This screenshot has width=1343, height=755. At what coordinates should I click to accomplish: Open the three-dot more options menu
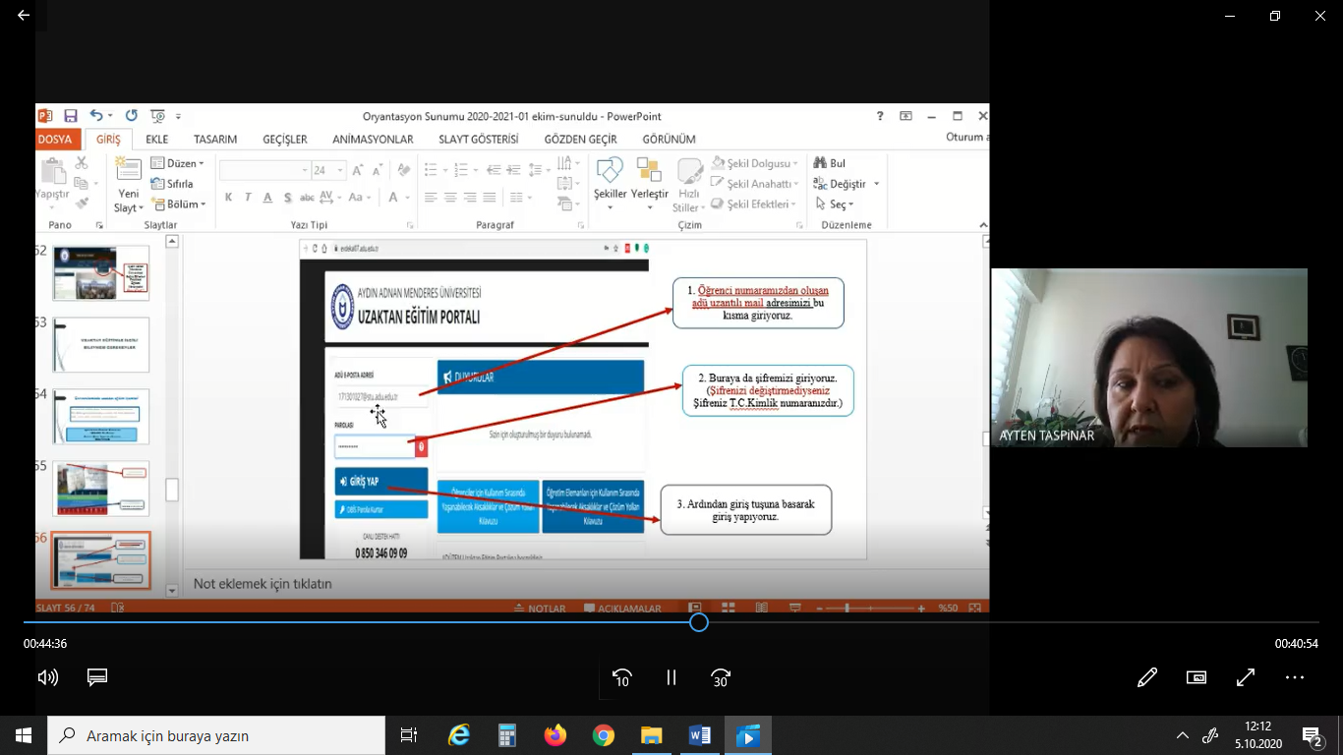pos(1294,677)
